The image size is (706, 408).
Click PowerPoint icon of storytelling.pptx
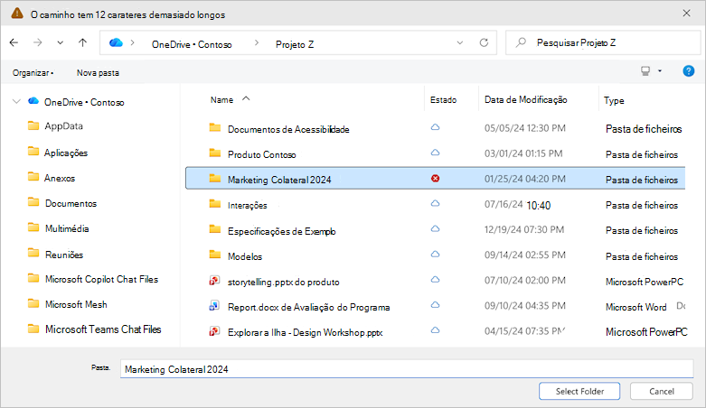[214, 281]
